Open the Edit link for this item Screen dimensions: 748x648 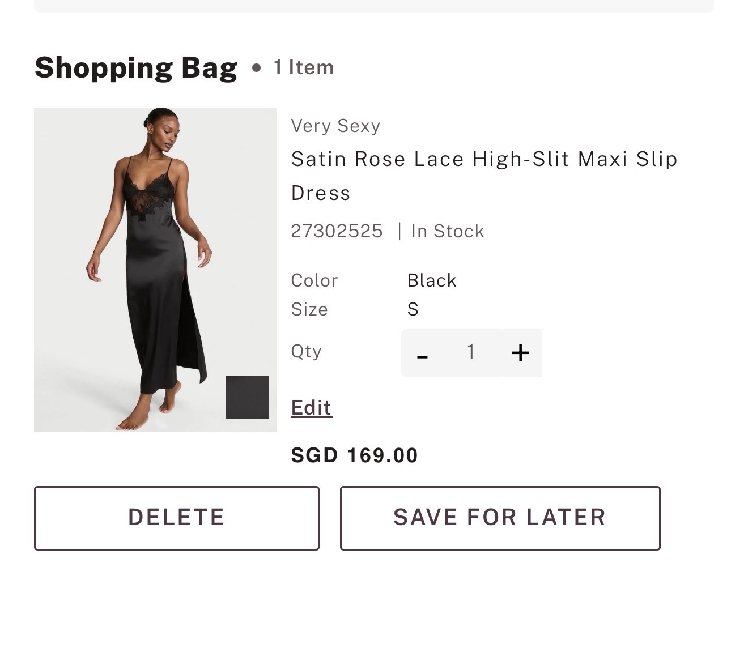311,408
